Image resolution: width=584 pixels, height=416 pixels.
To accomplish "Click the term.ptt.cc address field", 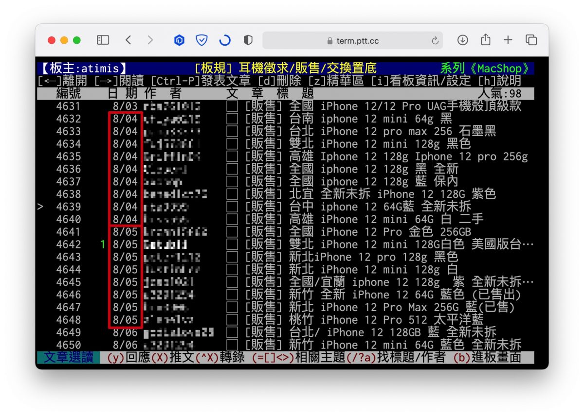I will click(x=353, y=40).
